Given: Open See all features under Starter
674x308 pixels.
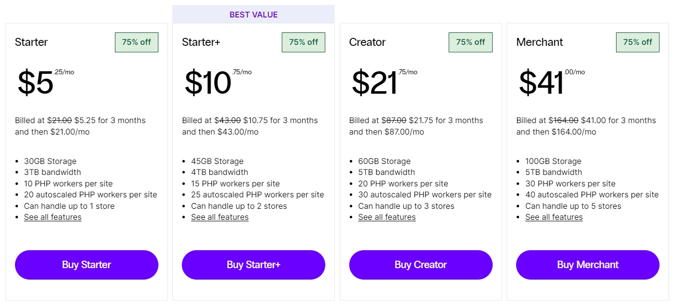Looking at the screenshot, I should point(52,217).
